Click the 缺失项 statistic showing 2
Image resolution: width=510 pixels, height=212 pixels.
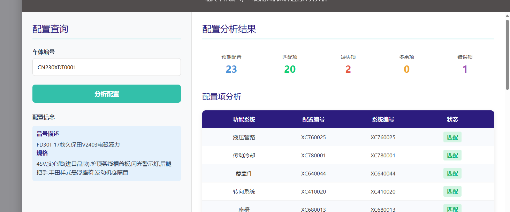coord(348,69)
